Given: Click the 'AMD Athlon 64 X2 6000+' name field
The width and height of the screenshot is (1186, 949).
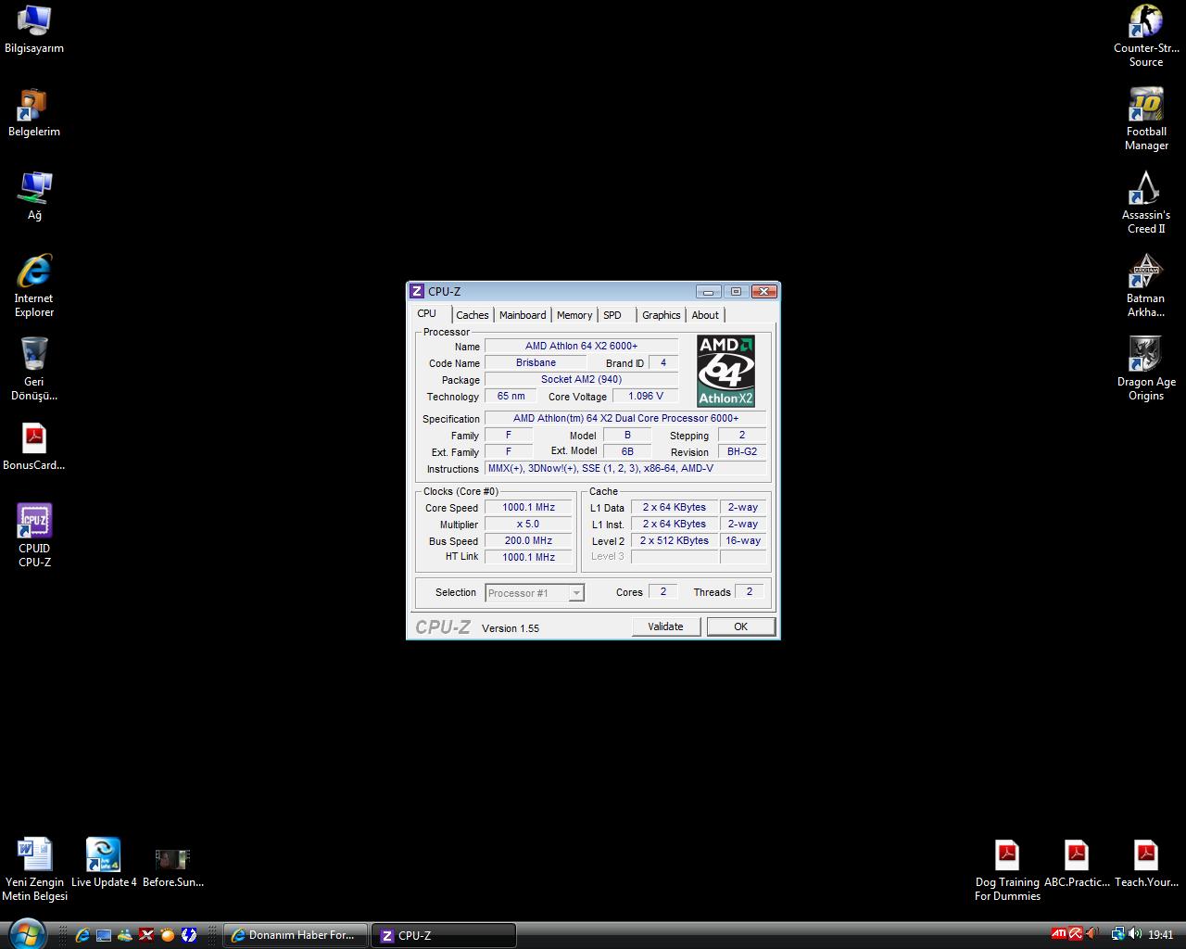Looking at the screenshot, I should 581,346.
